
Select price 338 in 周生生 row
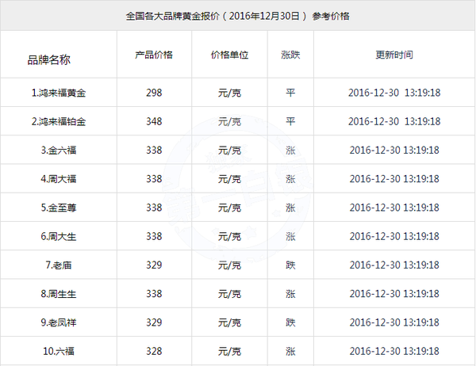click(154, 294)
